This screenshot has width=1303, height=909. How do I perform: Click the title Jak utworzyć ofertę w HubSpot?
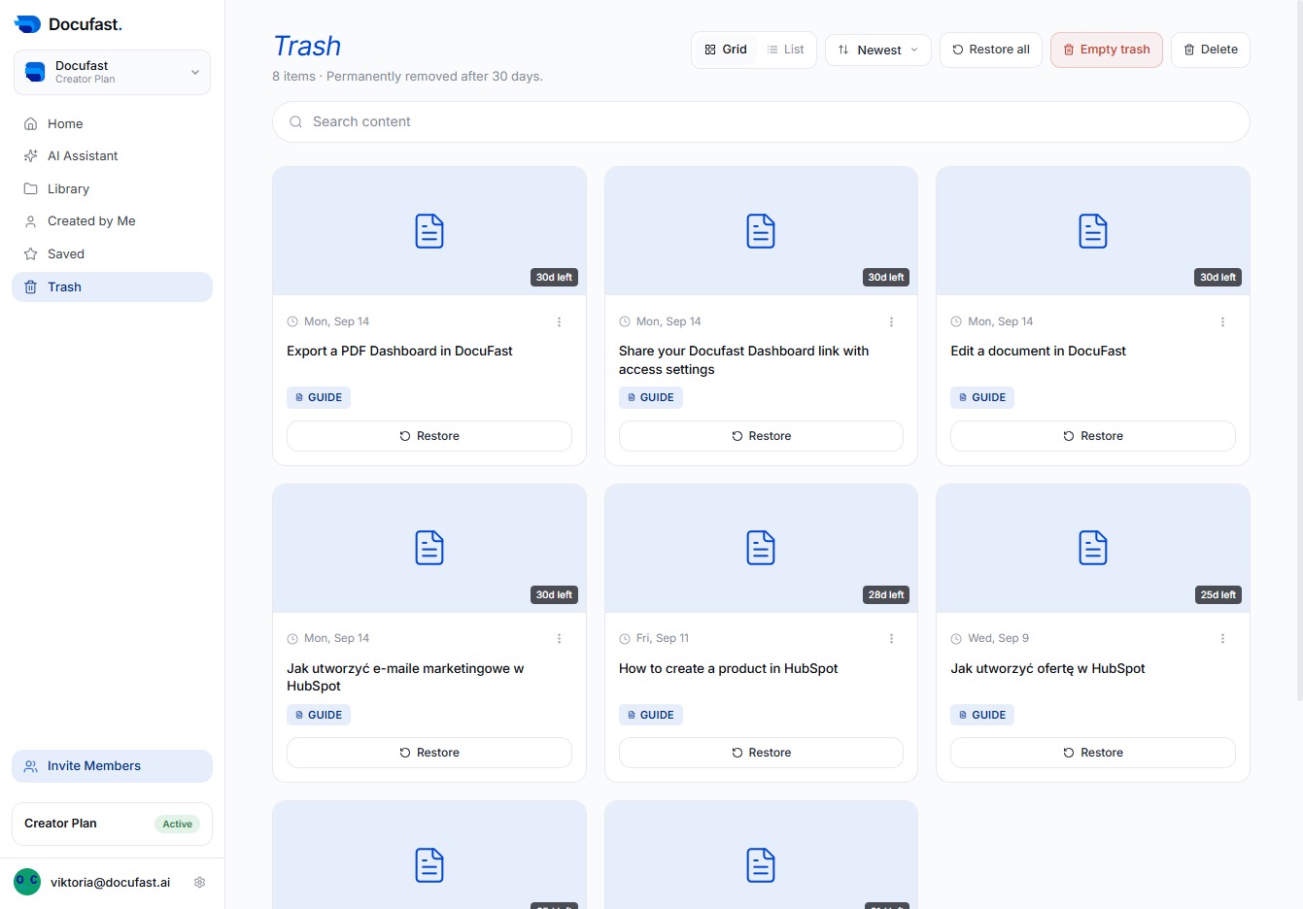(x=1047, y=668)
